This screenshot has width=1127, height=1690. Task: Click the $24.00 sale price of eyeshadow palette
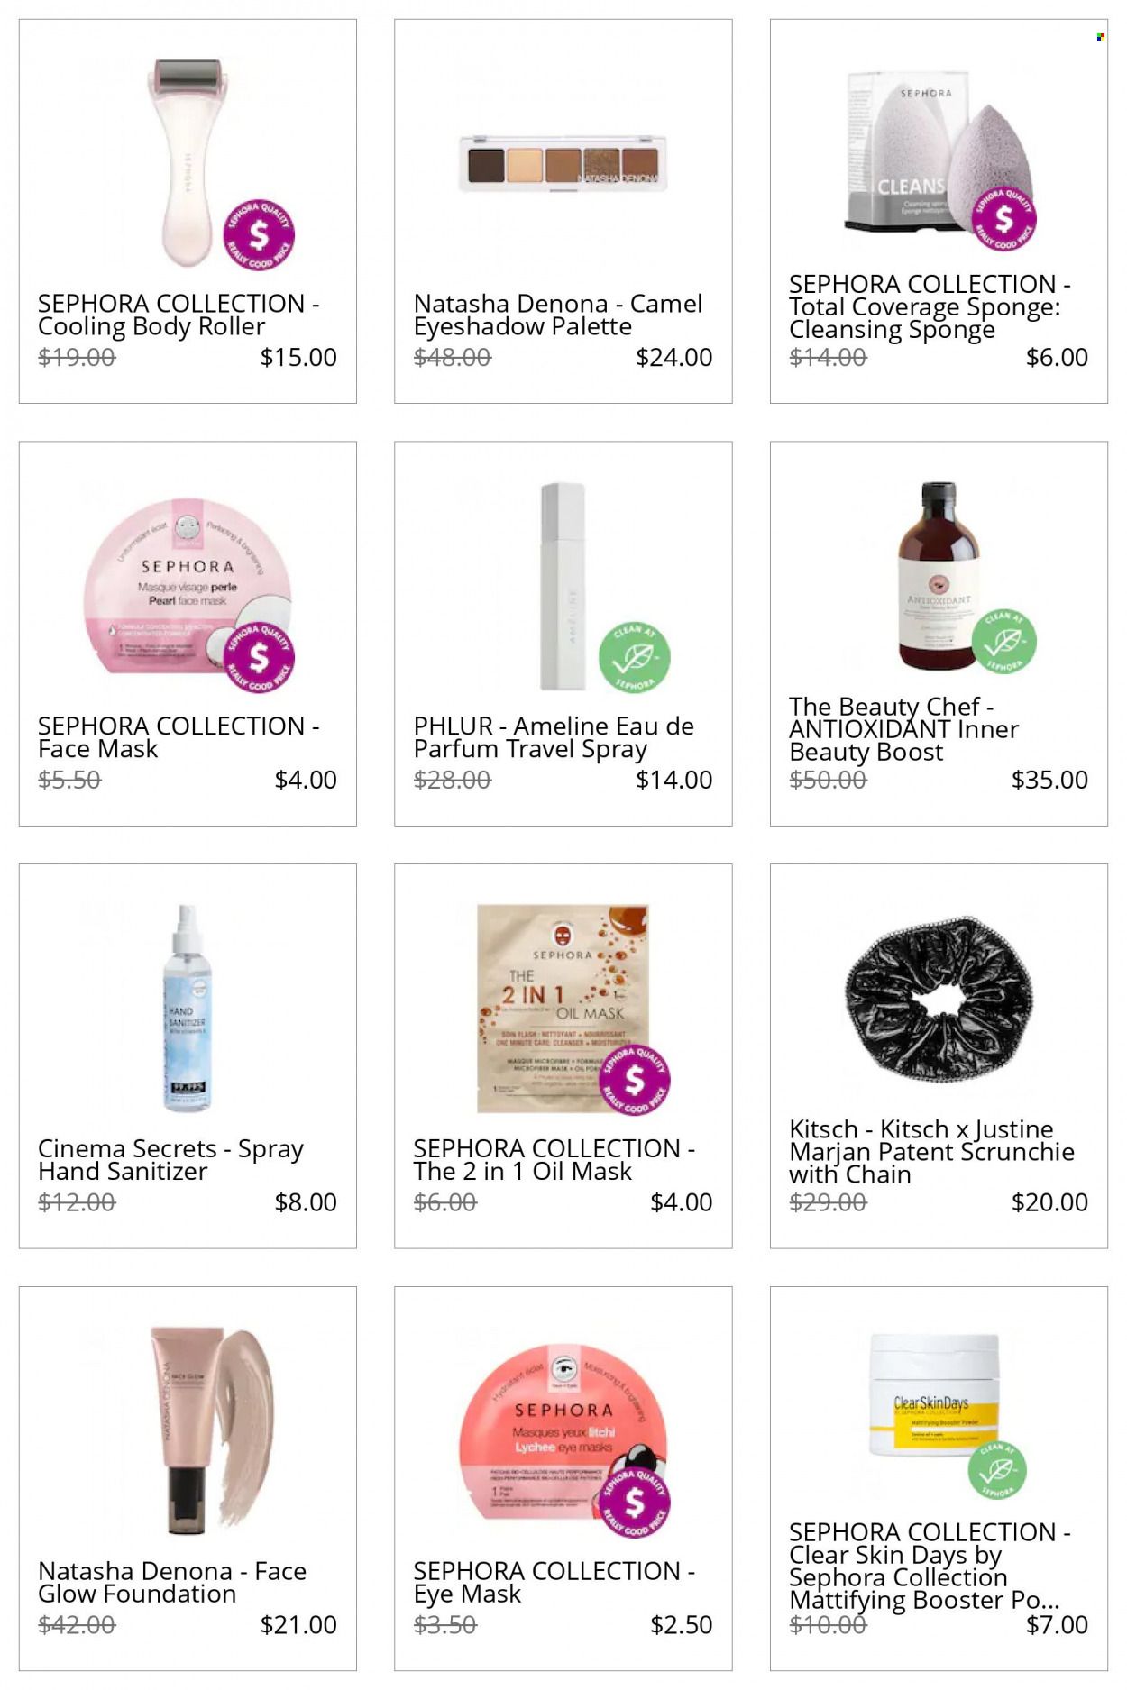click(x=674, y=358)
